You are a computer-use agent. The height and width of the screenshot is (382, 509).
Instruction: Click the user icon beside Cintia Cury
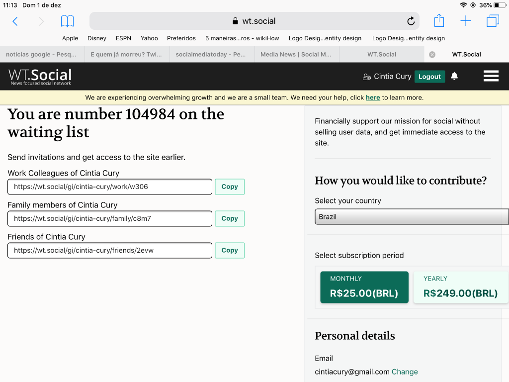pos(367,77)
